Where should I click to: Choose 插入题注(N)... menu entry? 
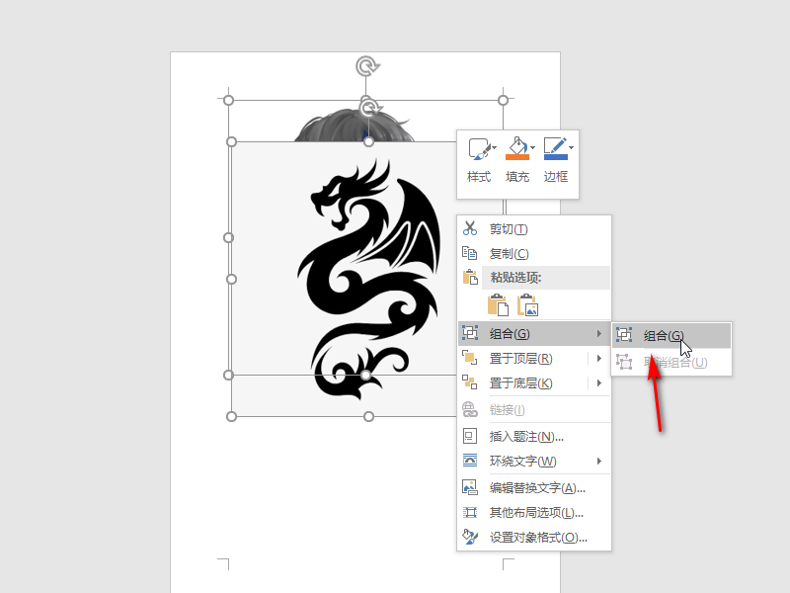pyautogui.click(x=534, y=436)
